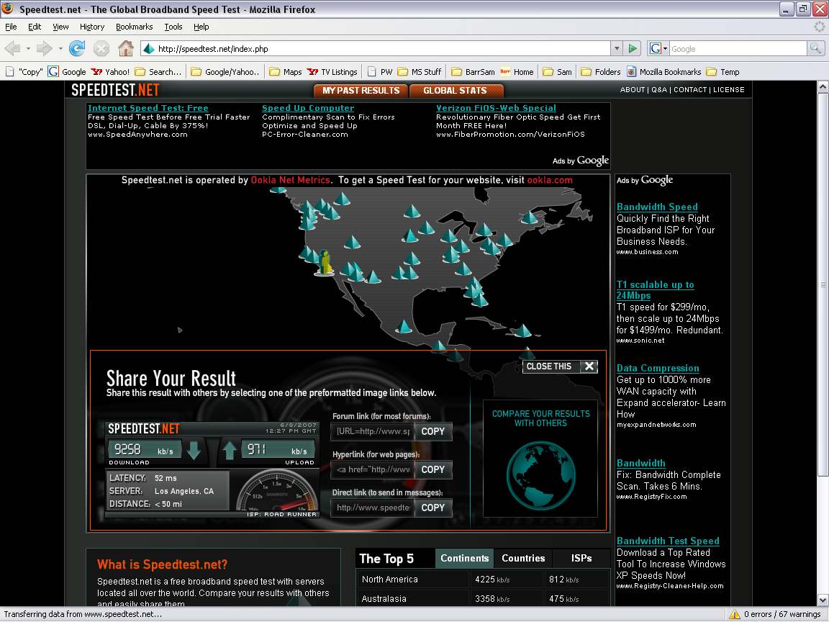Open the Bookmarks menu

(135, 27)
